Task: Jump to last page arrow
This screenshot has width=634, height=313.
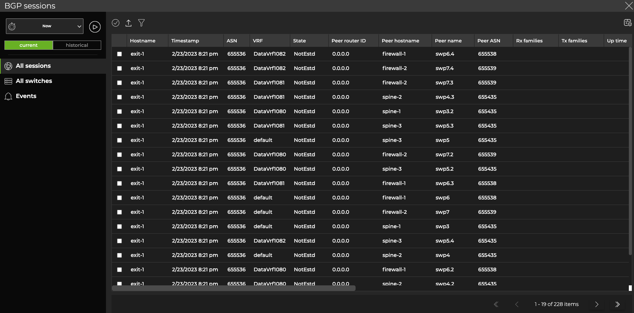Action: [x=617, y=304]
